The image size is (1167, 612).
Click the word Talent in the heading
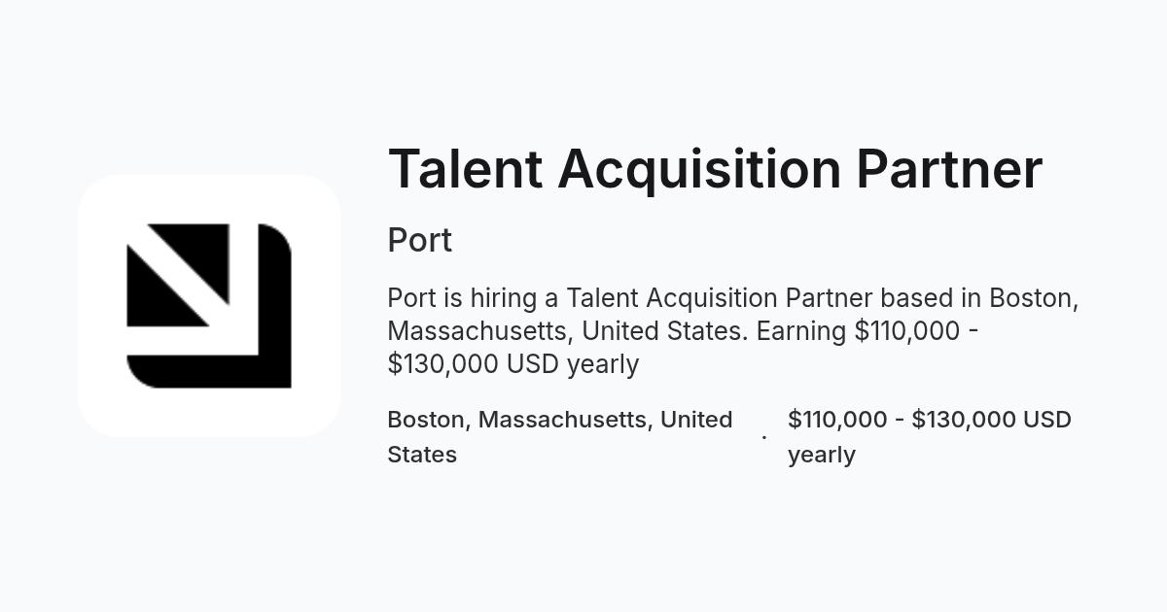(x=465, y=168)
